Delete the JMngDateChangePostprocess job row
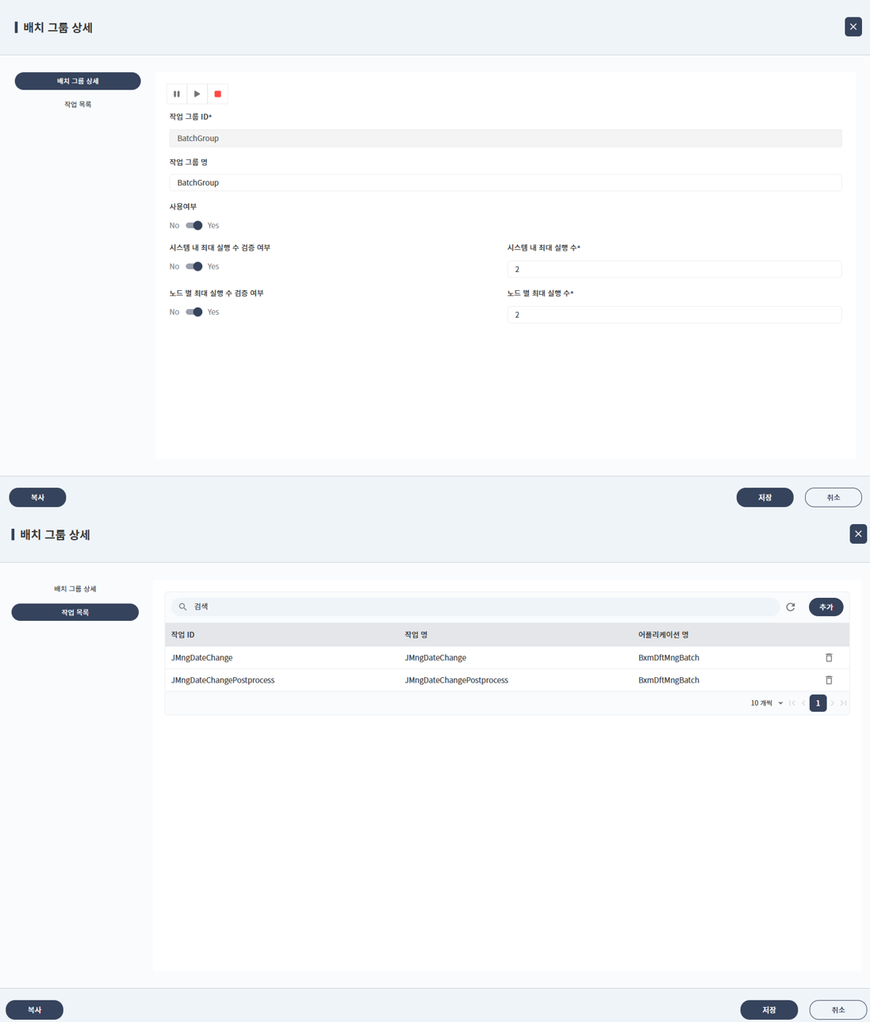The height and width of the screenshot is (1022, 870). tap(829, 680)
